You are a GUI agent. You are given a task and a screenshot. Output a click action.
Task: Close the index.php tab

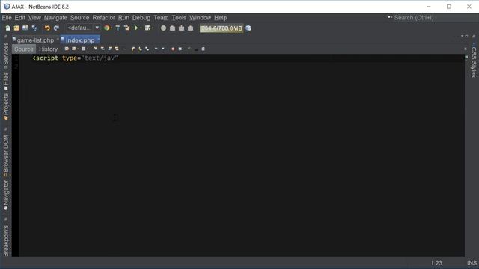click(x=98, y=40)
